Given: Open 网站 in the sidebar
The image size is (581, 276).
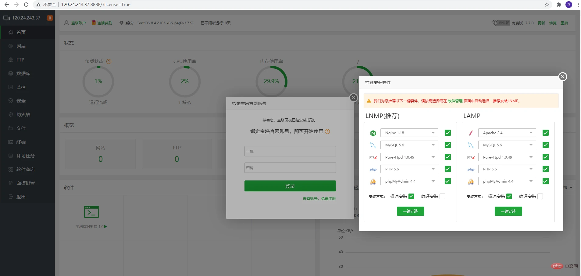Looking at the screenshot, I should pyautogui.click(x=27, y=46).
